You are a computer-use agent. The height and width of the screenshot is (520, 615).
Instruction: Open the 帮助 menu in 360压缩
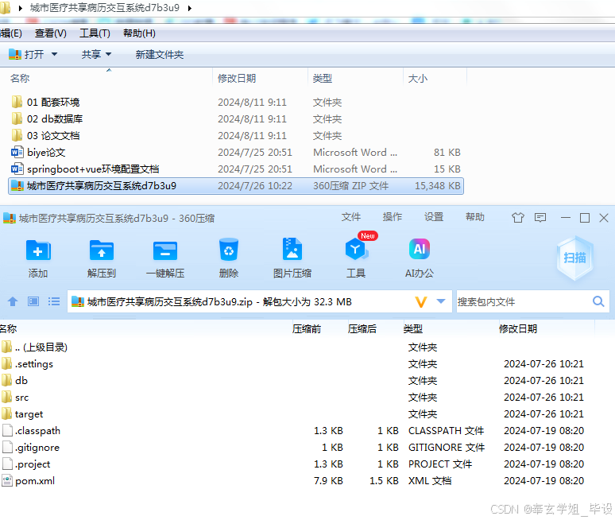[x=475, y=217]
